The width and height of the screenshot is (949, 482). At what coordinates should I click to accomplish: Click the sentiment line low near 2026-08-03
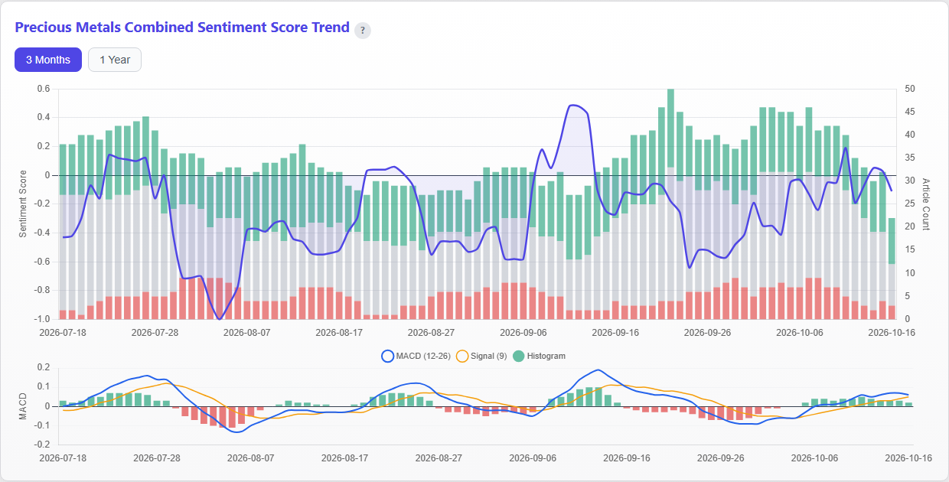[220, 318]
